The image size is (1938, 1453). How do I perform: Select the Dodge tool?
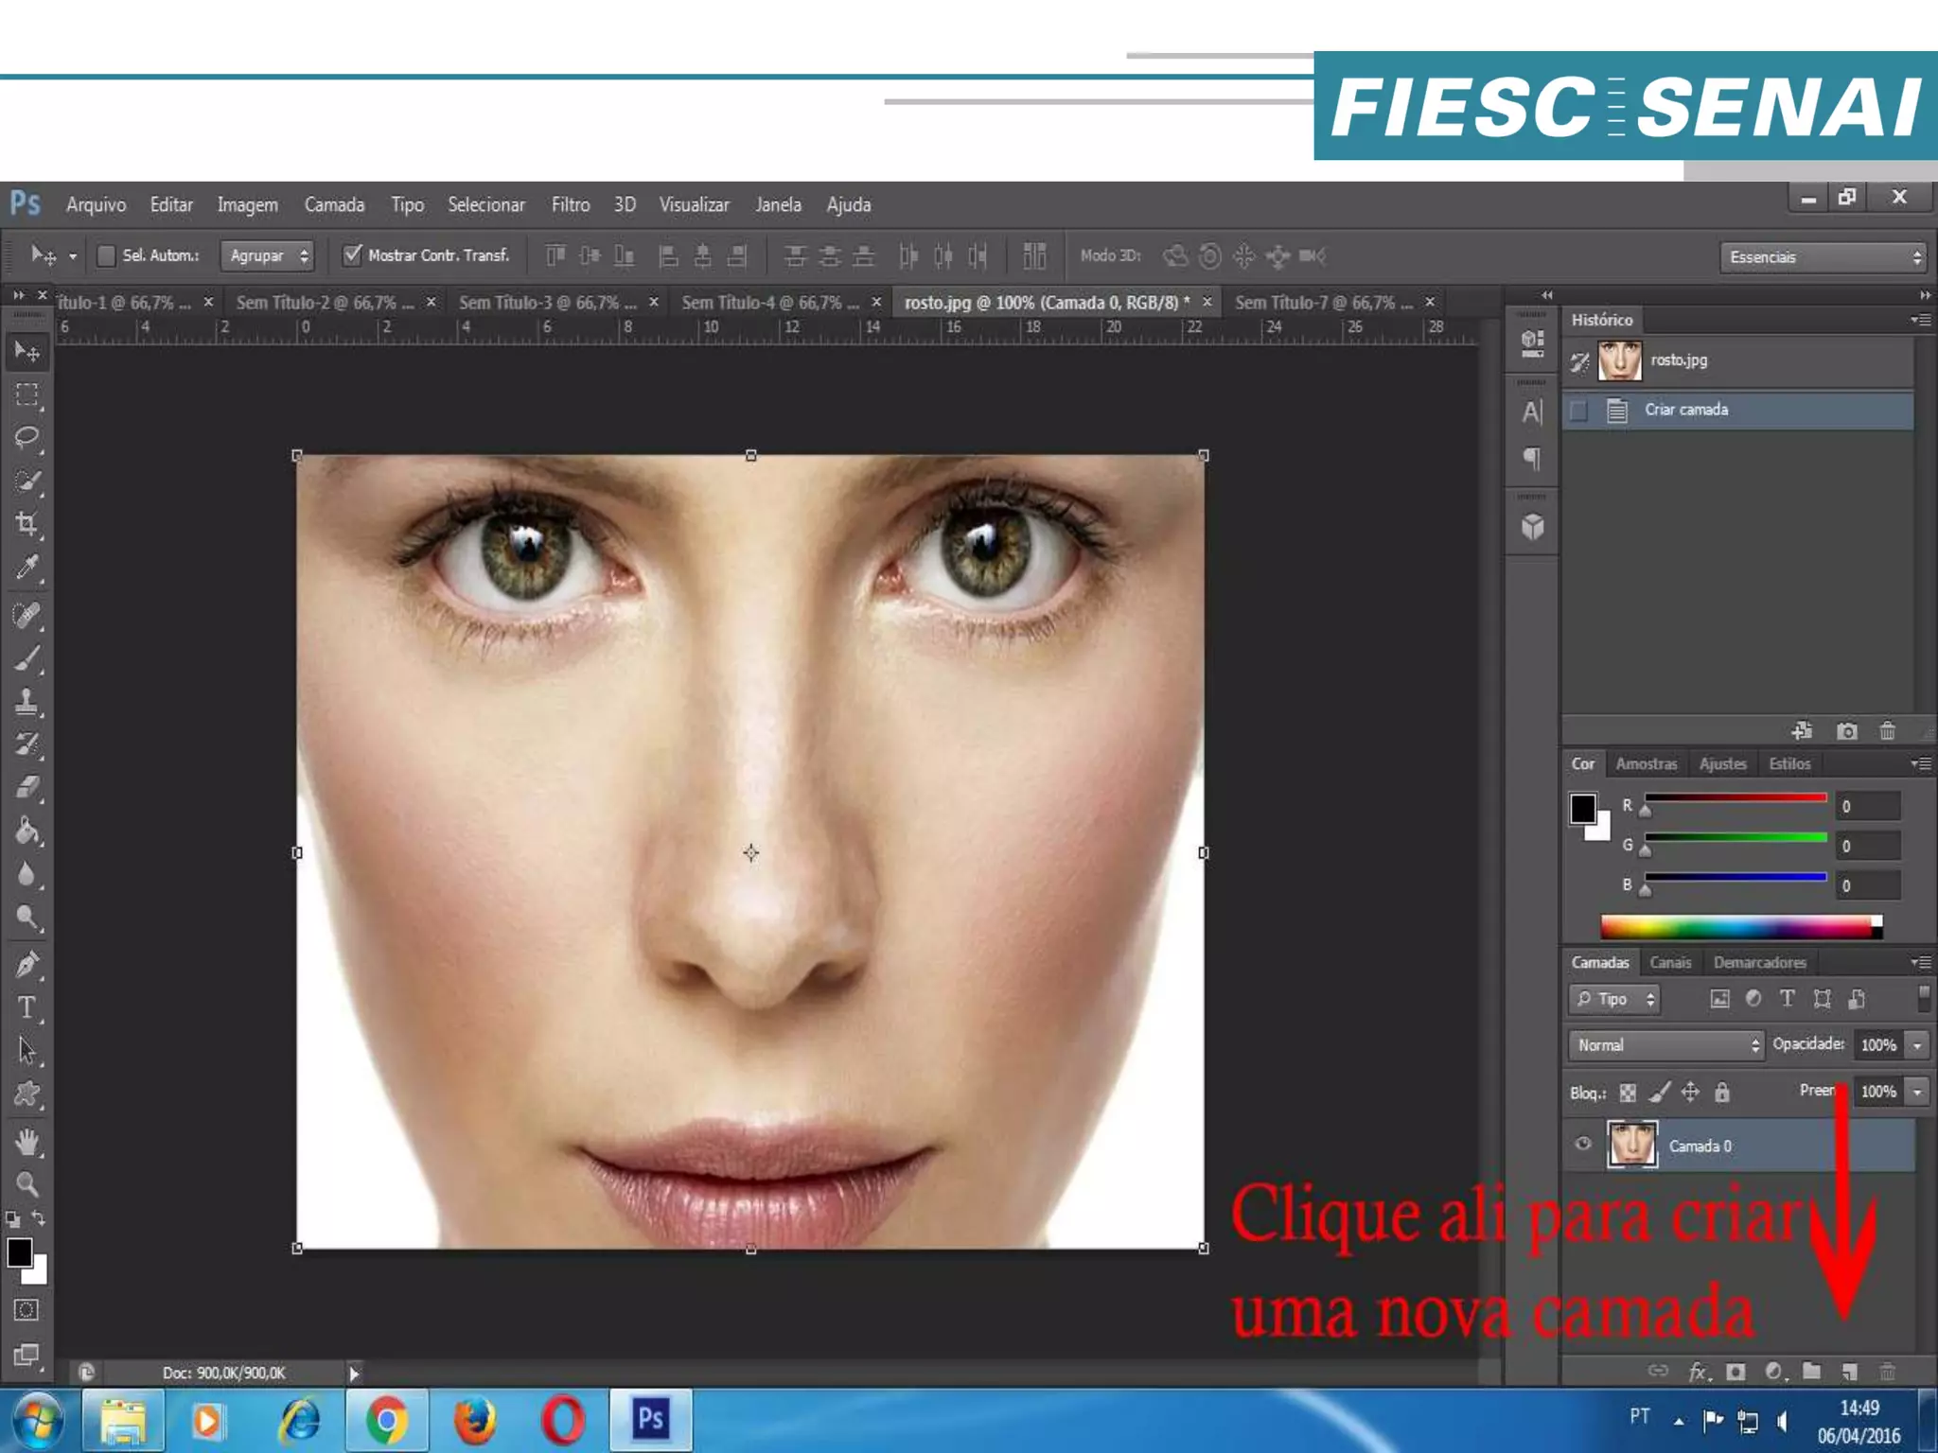pyautogui.click(x=27, y=917)
